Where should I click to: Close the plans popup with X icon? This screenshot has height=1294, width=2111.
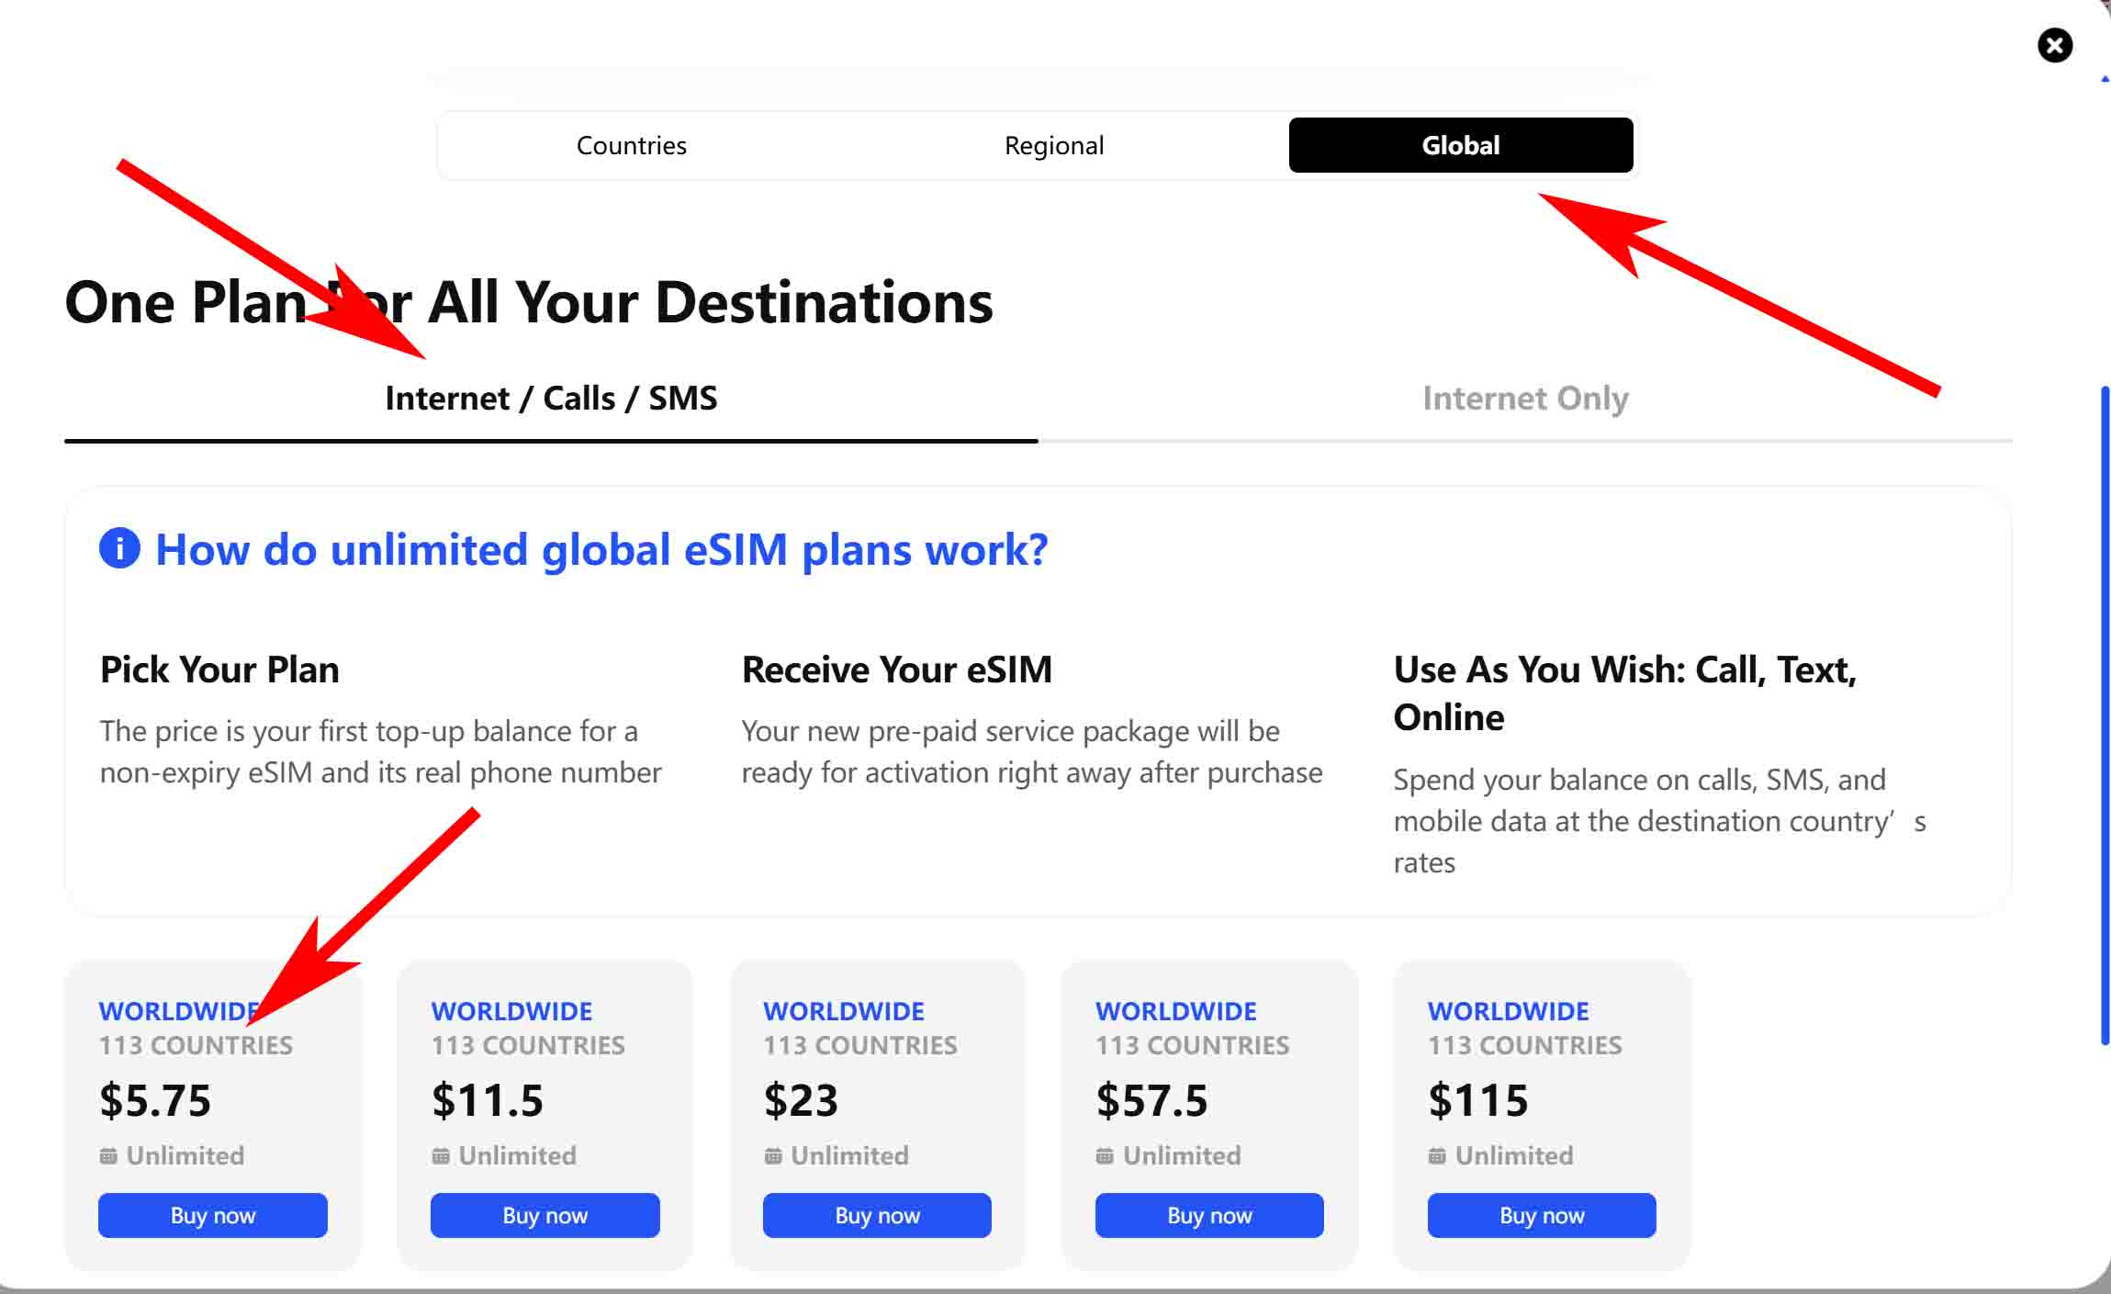point(2054,45)
